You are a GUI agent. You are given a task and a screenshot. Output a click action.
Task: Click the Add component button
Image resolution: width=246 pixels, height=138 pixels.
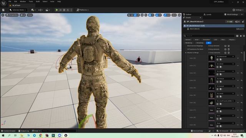(x=229, y=21)
